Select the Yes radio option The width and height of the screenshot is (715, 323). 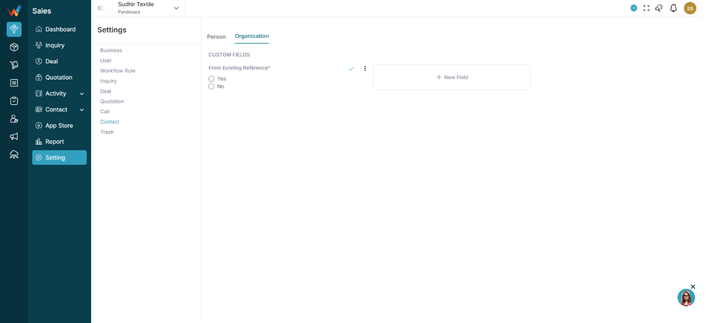(211, 79)
